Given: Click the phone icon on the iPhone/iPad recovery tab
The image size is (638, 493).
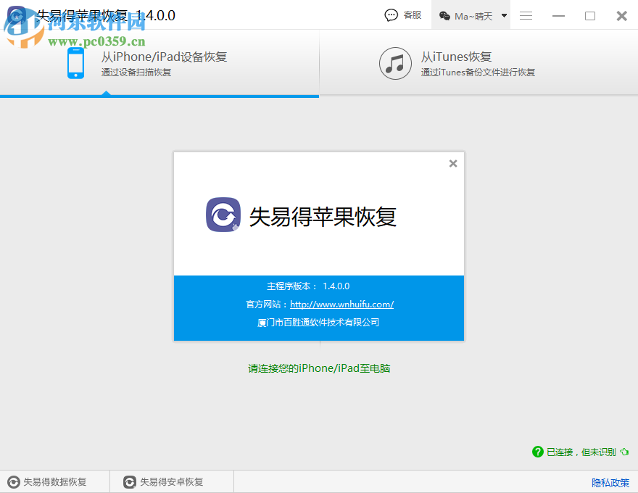Looking at the screenshot, I should 75,64.
